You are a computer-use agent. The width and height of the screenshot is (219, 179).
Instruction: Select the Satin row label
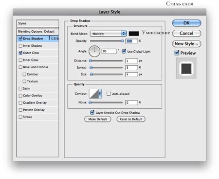[x=26, y=88]
